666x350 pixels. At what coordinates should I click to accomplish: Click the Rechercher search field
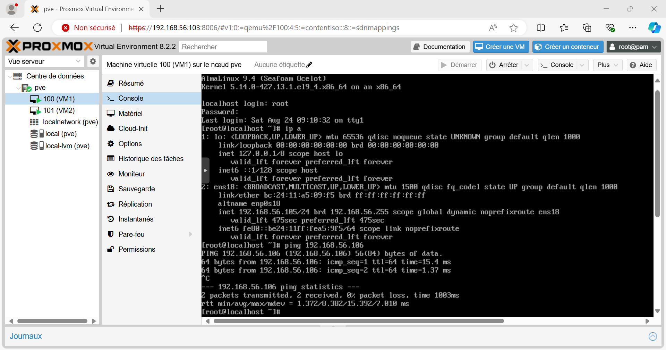(x=223, y=47)
